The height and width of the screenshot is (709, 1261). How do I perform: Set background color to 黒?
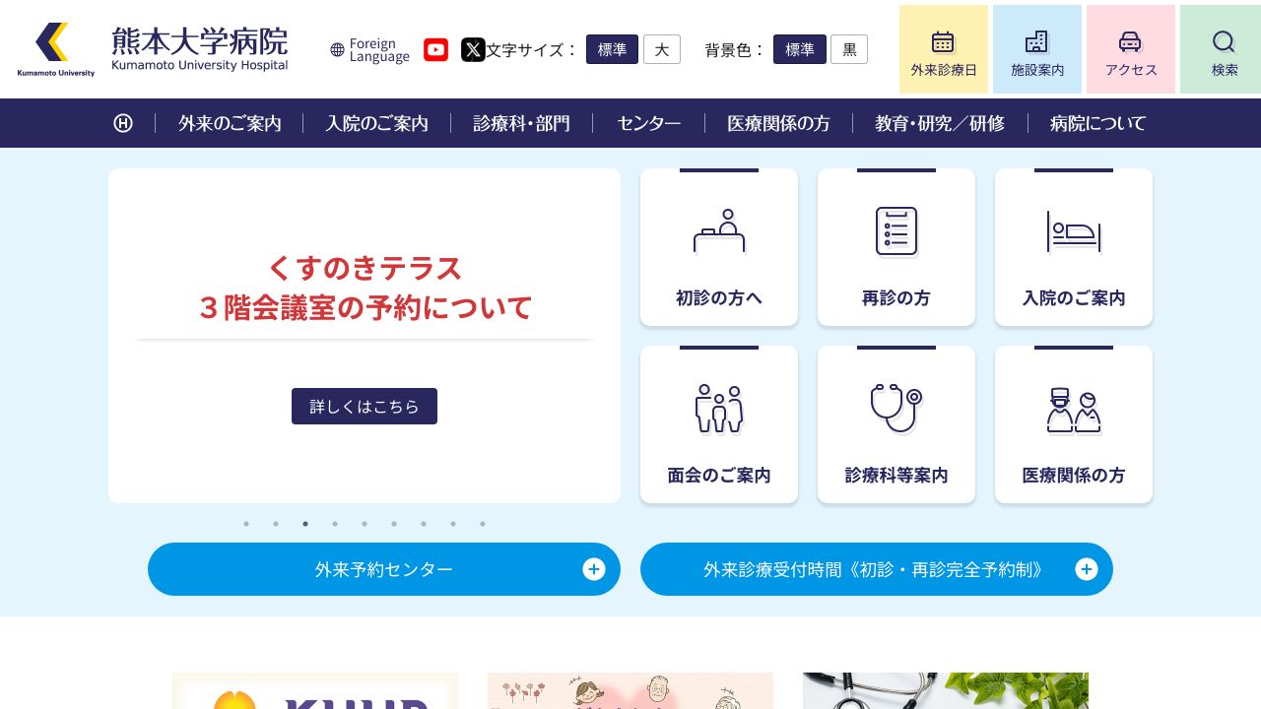pyautogui.click(x=849, y=49)
